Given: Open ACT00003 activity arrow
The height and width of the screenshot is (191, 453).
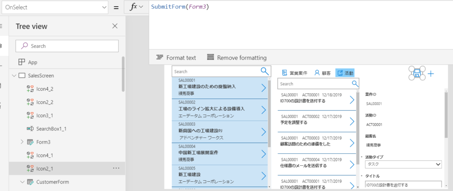Looking at the screenshot, I should (x=352, y=143).
